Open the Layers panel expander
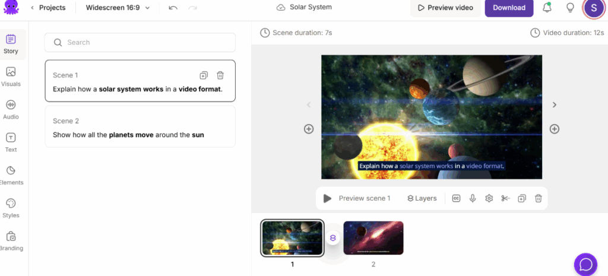 pos(422,198)
